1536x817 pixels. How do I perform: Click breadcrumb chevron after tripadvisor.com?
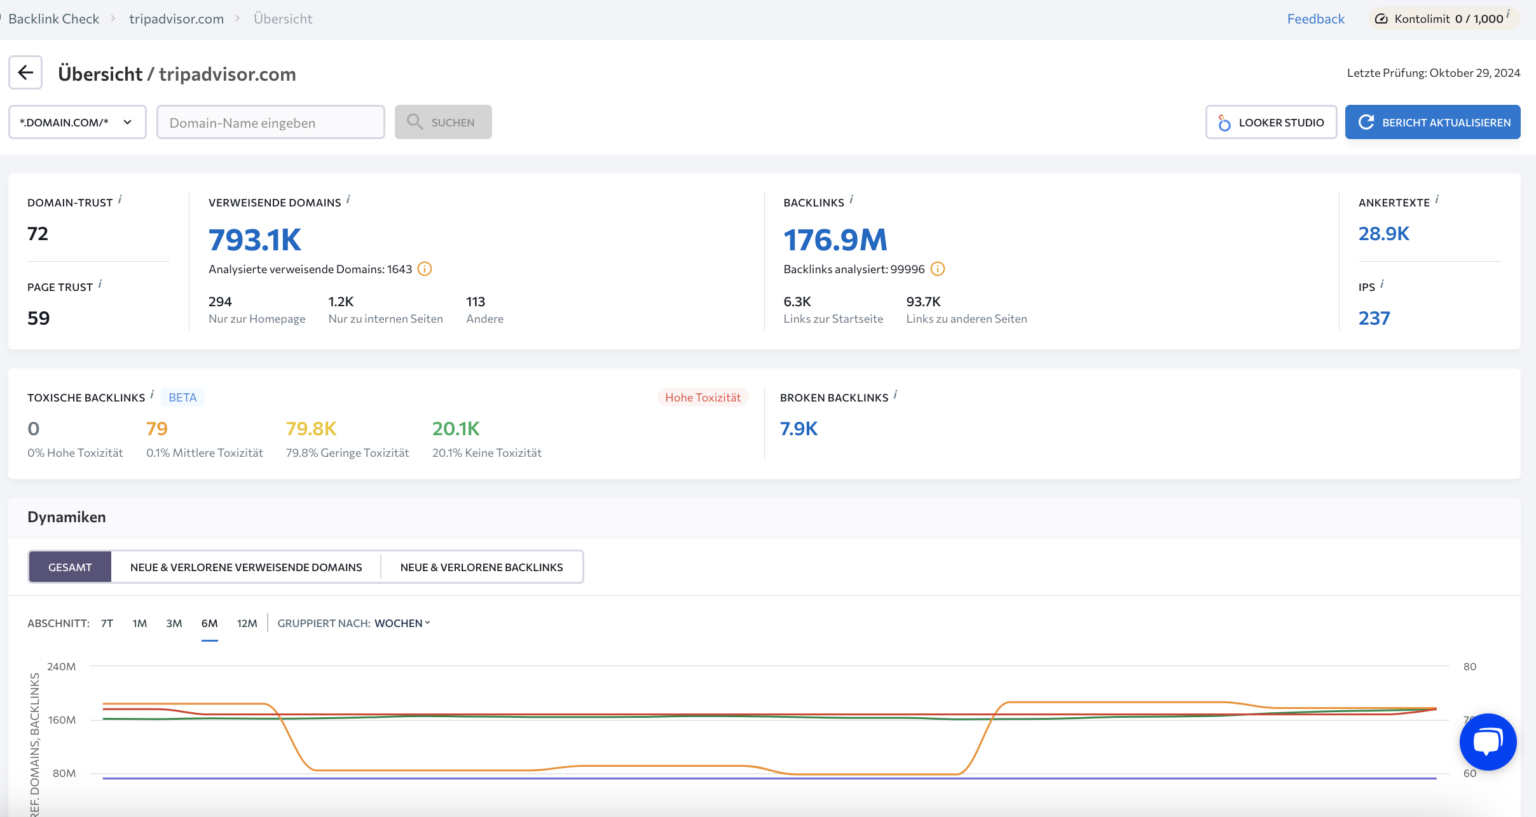(238, 18)
